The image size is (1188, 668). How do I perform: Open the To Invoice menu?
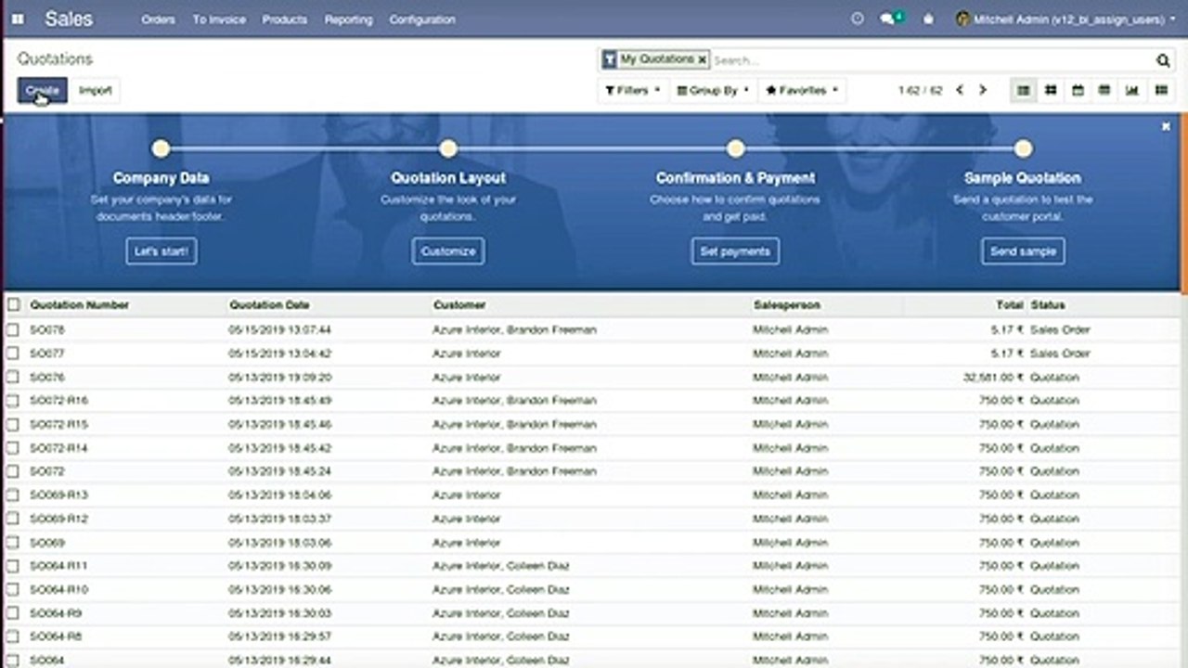(218, 19)
